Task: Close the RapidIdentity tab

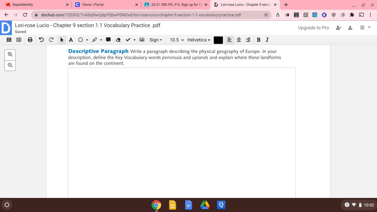Action: 67,5
